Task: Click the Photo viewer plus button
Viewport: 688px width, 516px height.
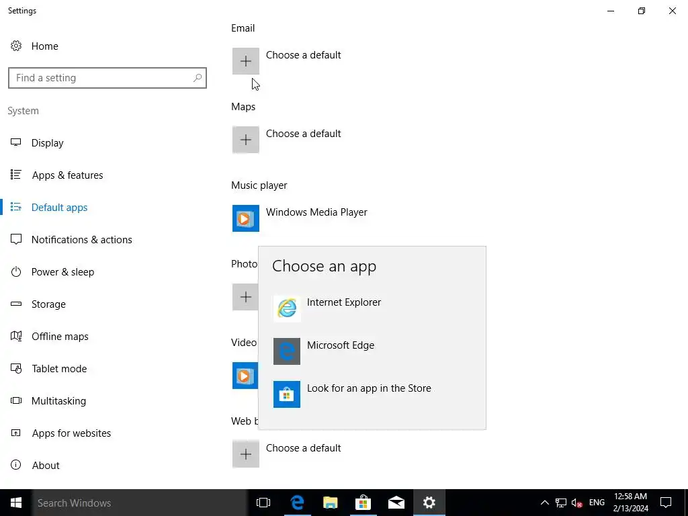Action: [x=245, y=297]
